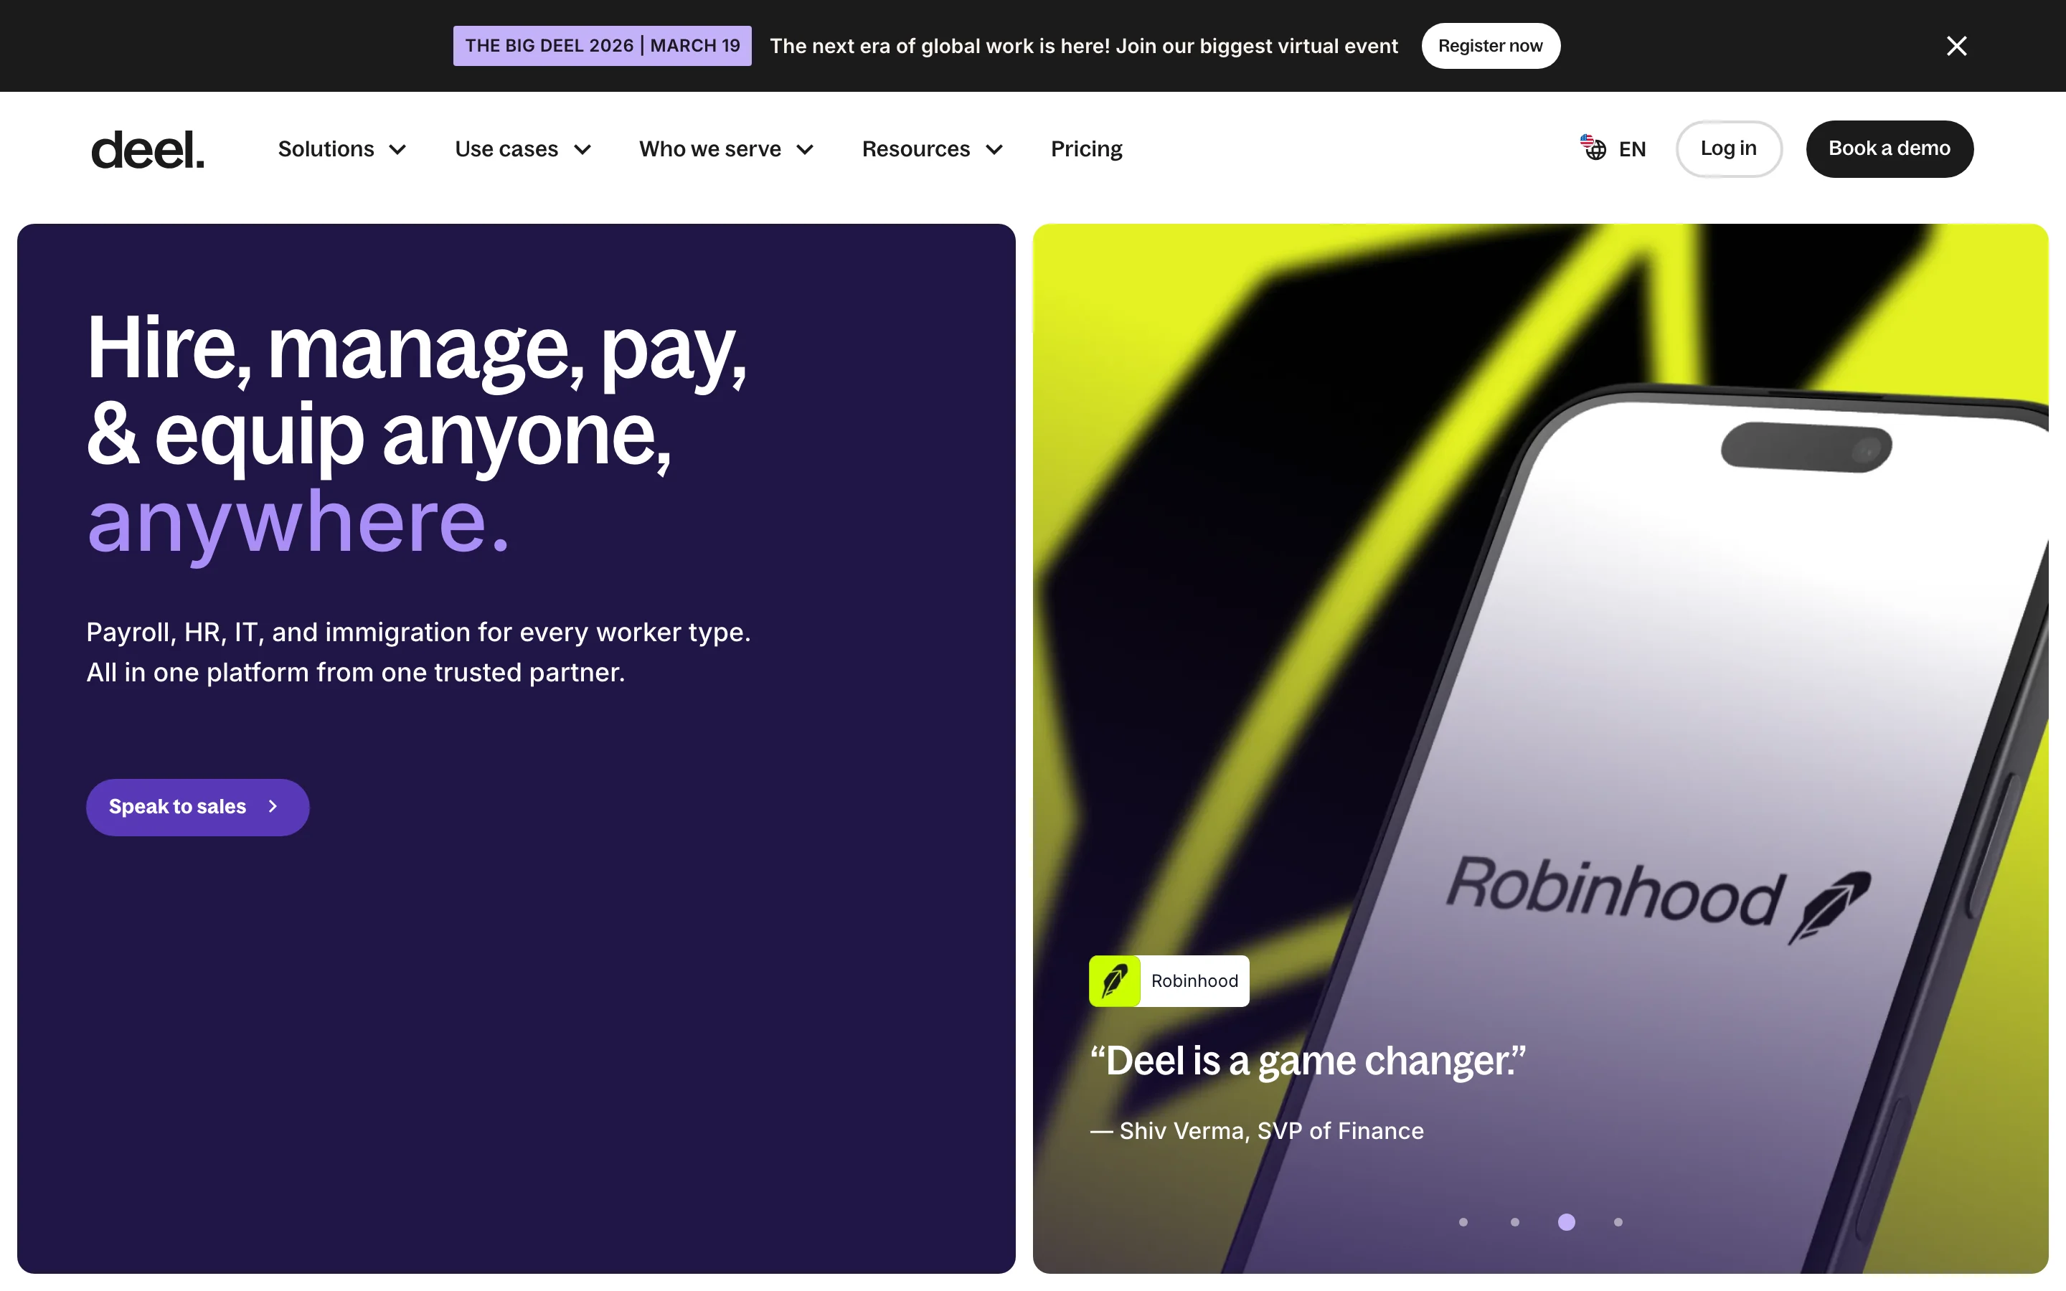Open the Resources dropdown chevron
The height and width of the screenshot is (1291, 2066).
tap(994, 149)
